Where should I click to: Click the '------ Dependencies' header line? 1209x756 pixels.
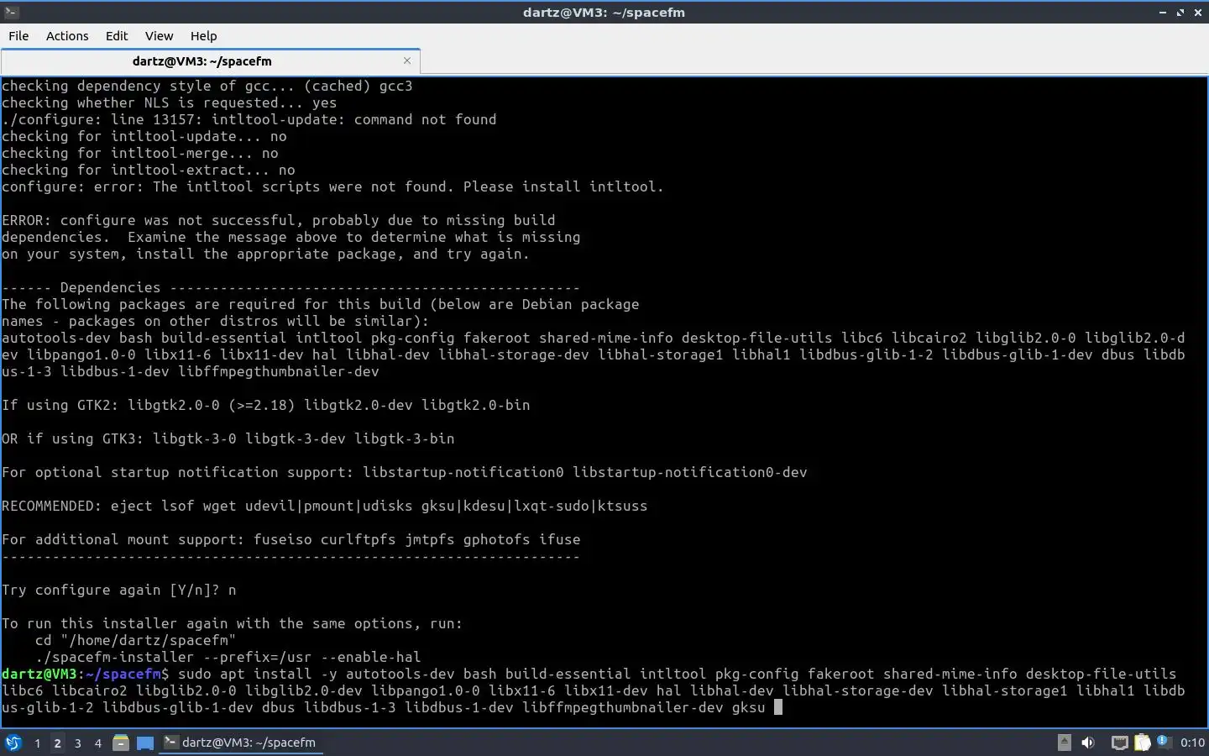coord(291,287)
